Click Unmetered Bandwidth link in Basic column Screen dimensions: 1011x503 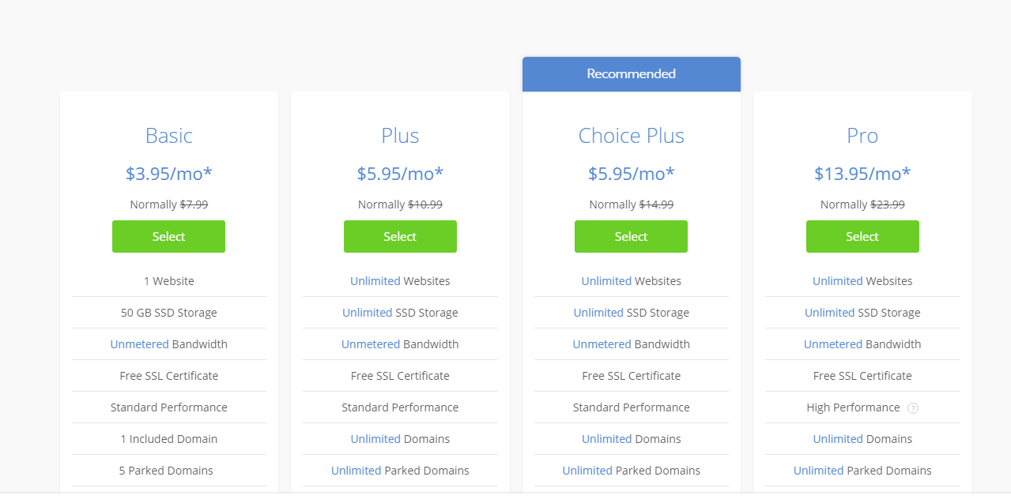tap(139, 344)
